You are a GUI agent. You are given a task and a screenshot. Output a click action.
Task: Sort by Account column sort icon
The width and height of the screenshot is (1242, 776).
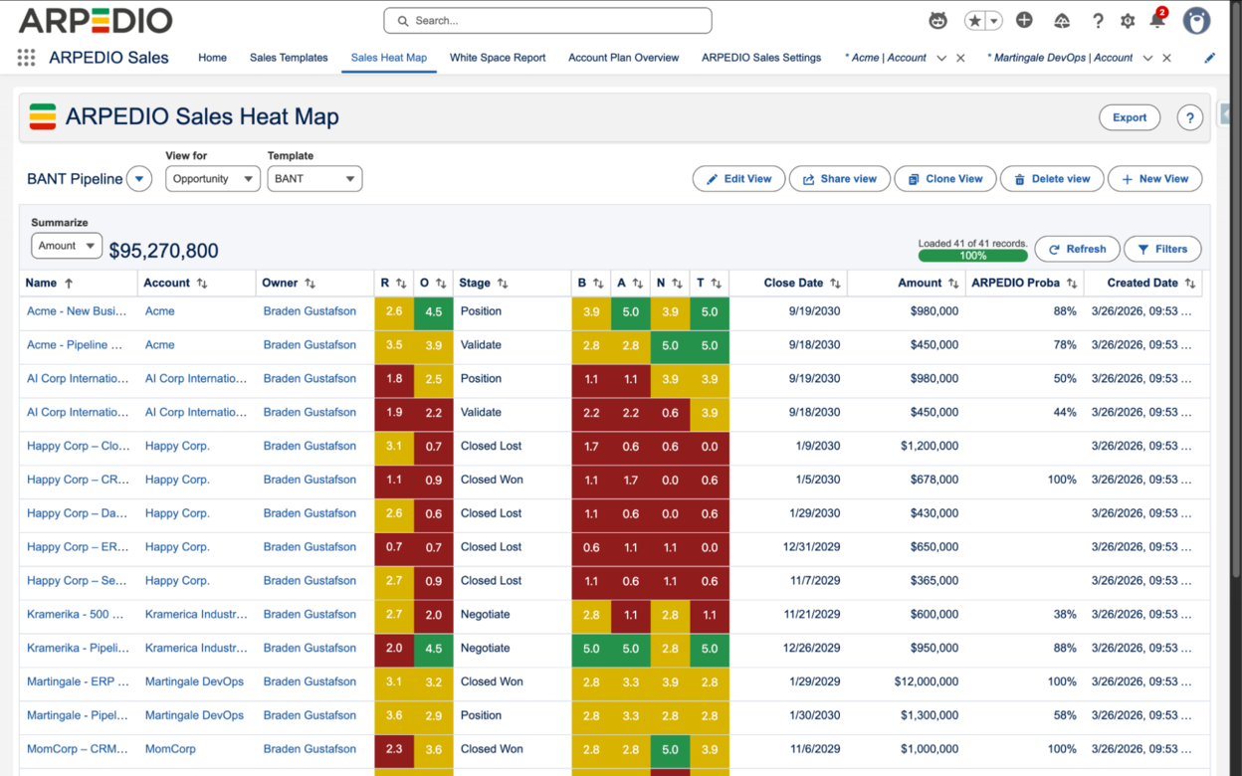click(202, 284)
